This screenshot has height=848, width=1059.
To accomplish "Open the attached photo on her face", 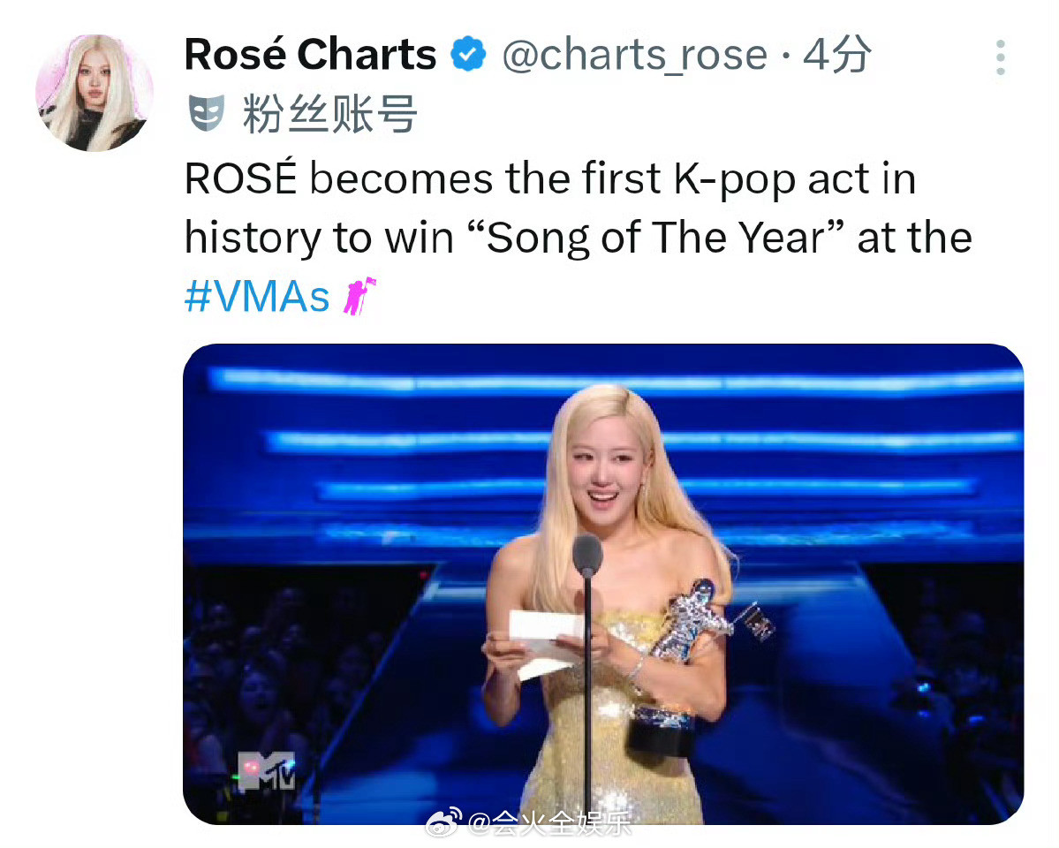I will pos(604,473).
